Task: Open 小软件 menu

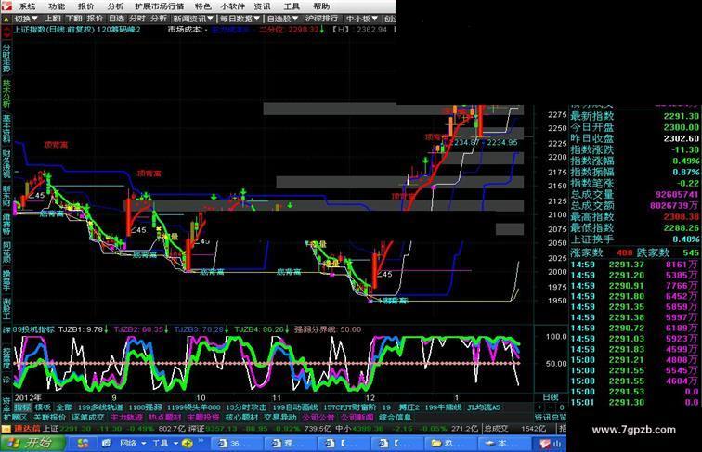Action: [233, 6]
